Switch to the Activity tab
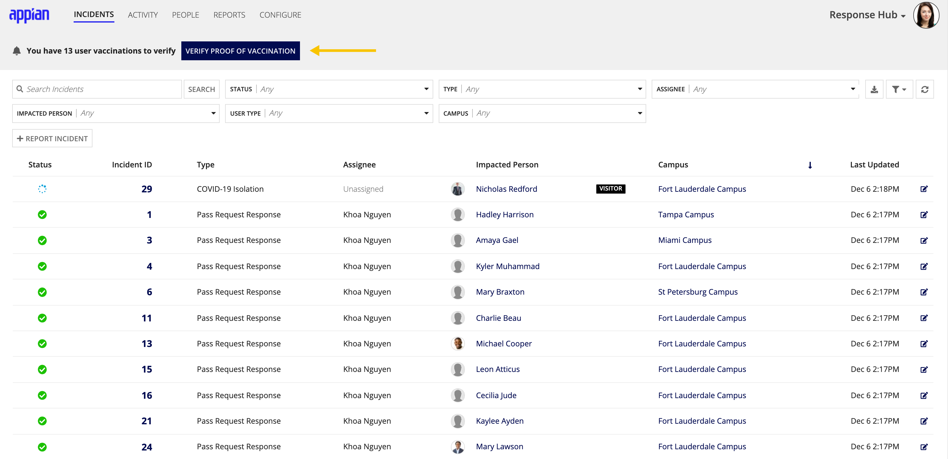This screenshot has height=459, width=948. click(143, 15)
